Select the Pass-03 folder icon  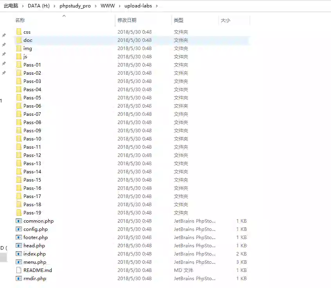pyautogui.click(x=19, y=81)
